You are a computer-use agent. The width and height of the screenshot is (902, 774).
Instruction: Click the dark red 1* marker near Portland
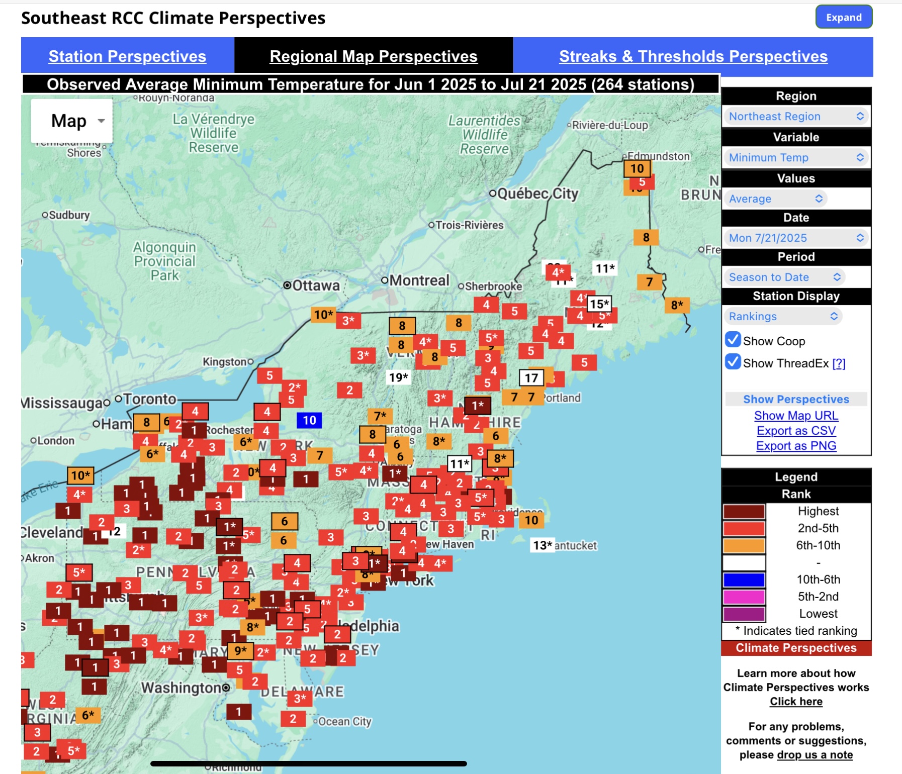pyautogui.click(x=478, y=405)
